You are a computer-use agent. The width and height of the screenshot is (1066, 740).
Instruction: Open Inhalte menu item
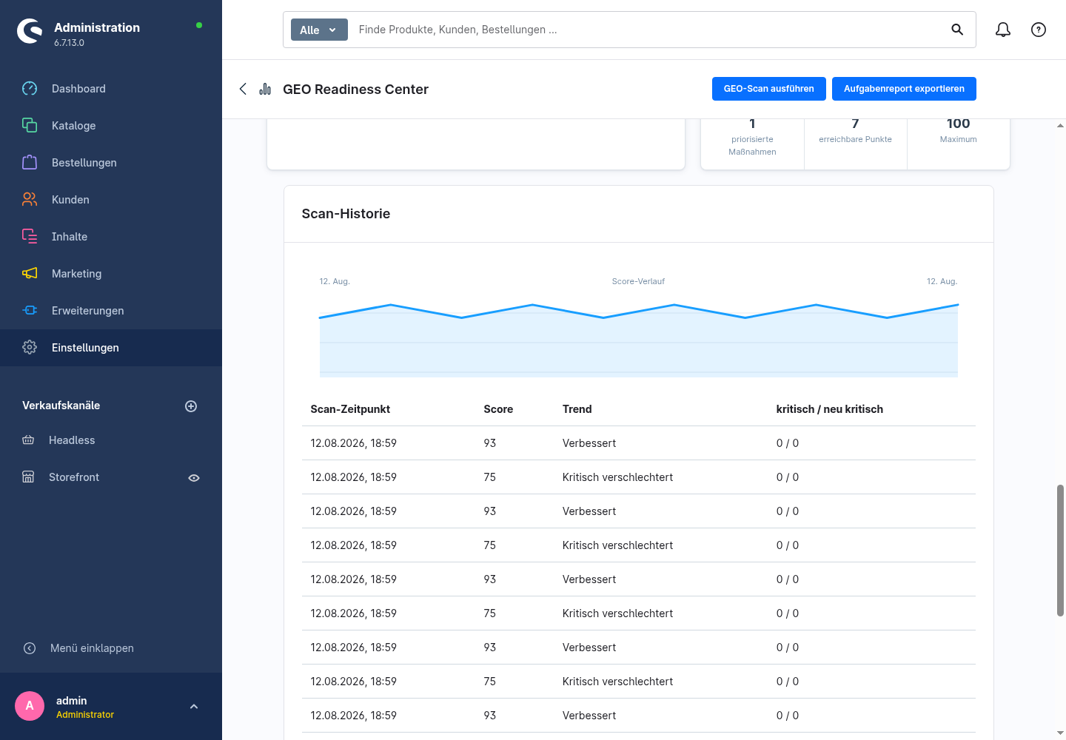coord(111,237)
